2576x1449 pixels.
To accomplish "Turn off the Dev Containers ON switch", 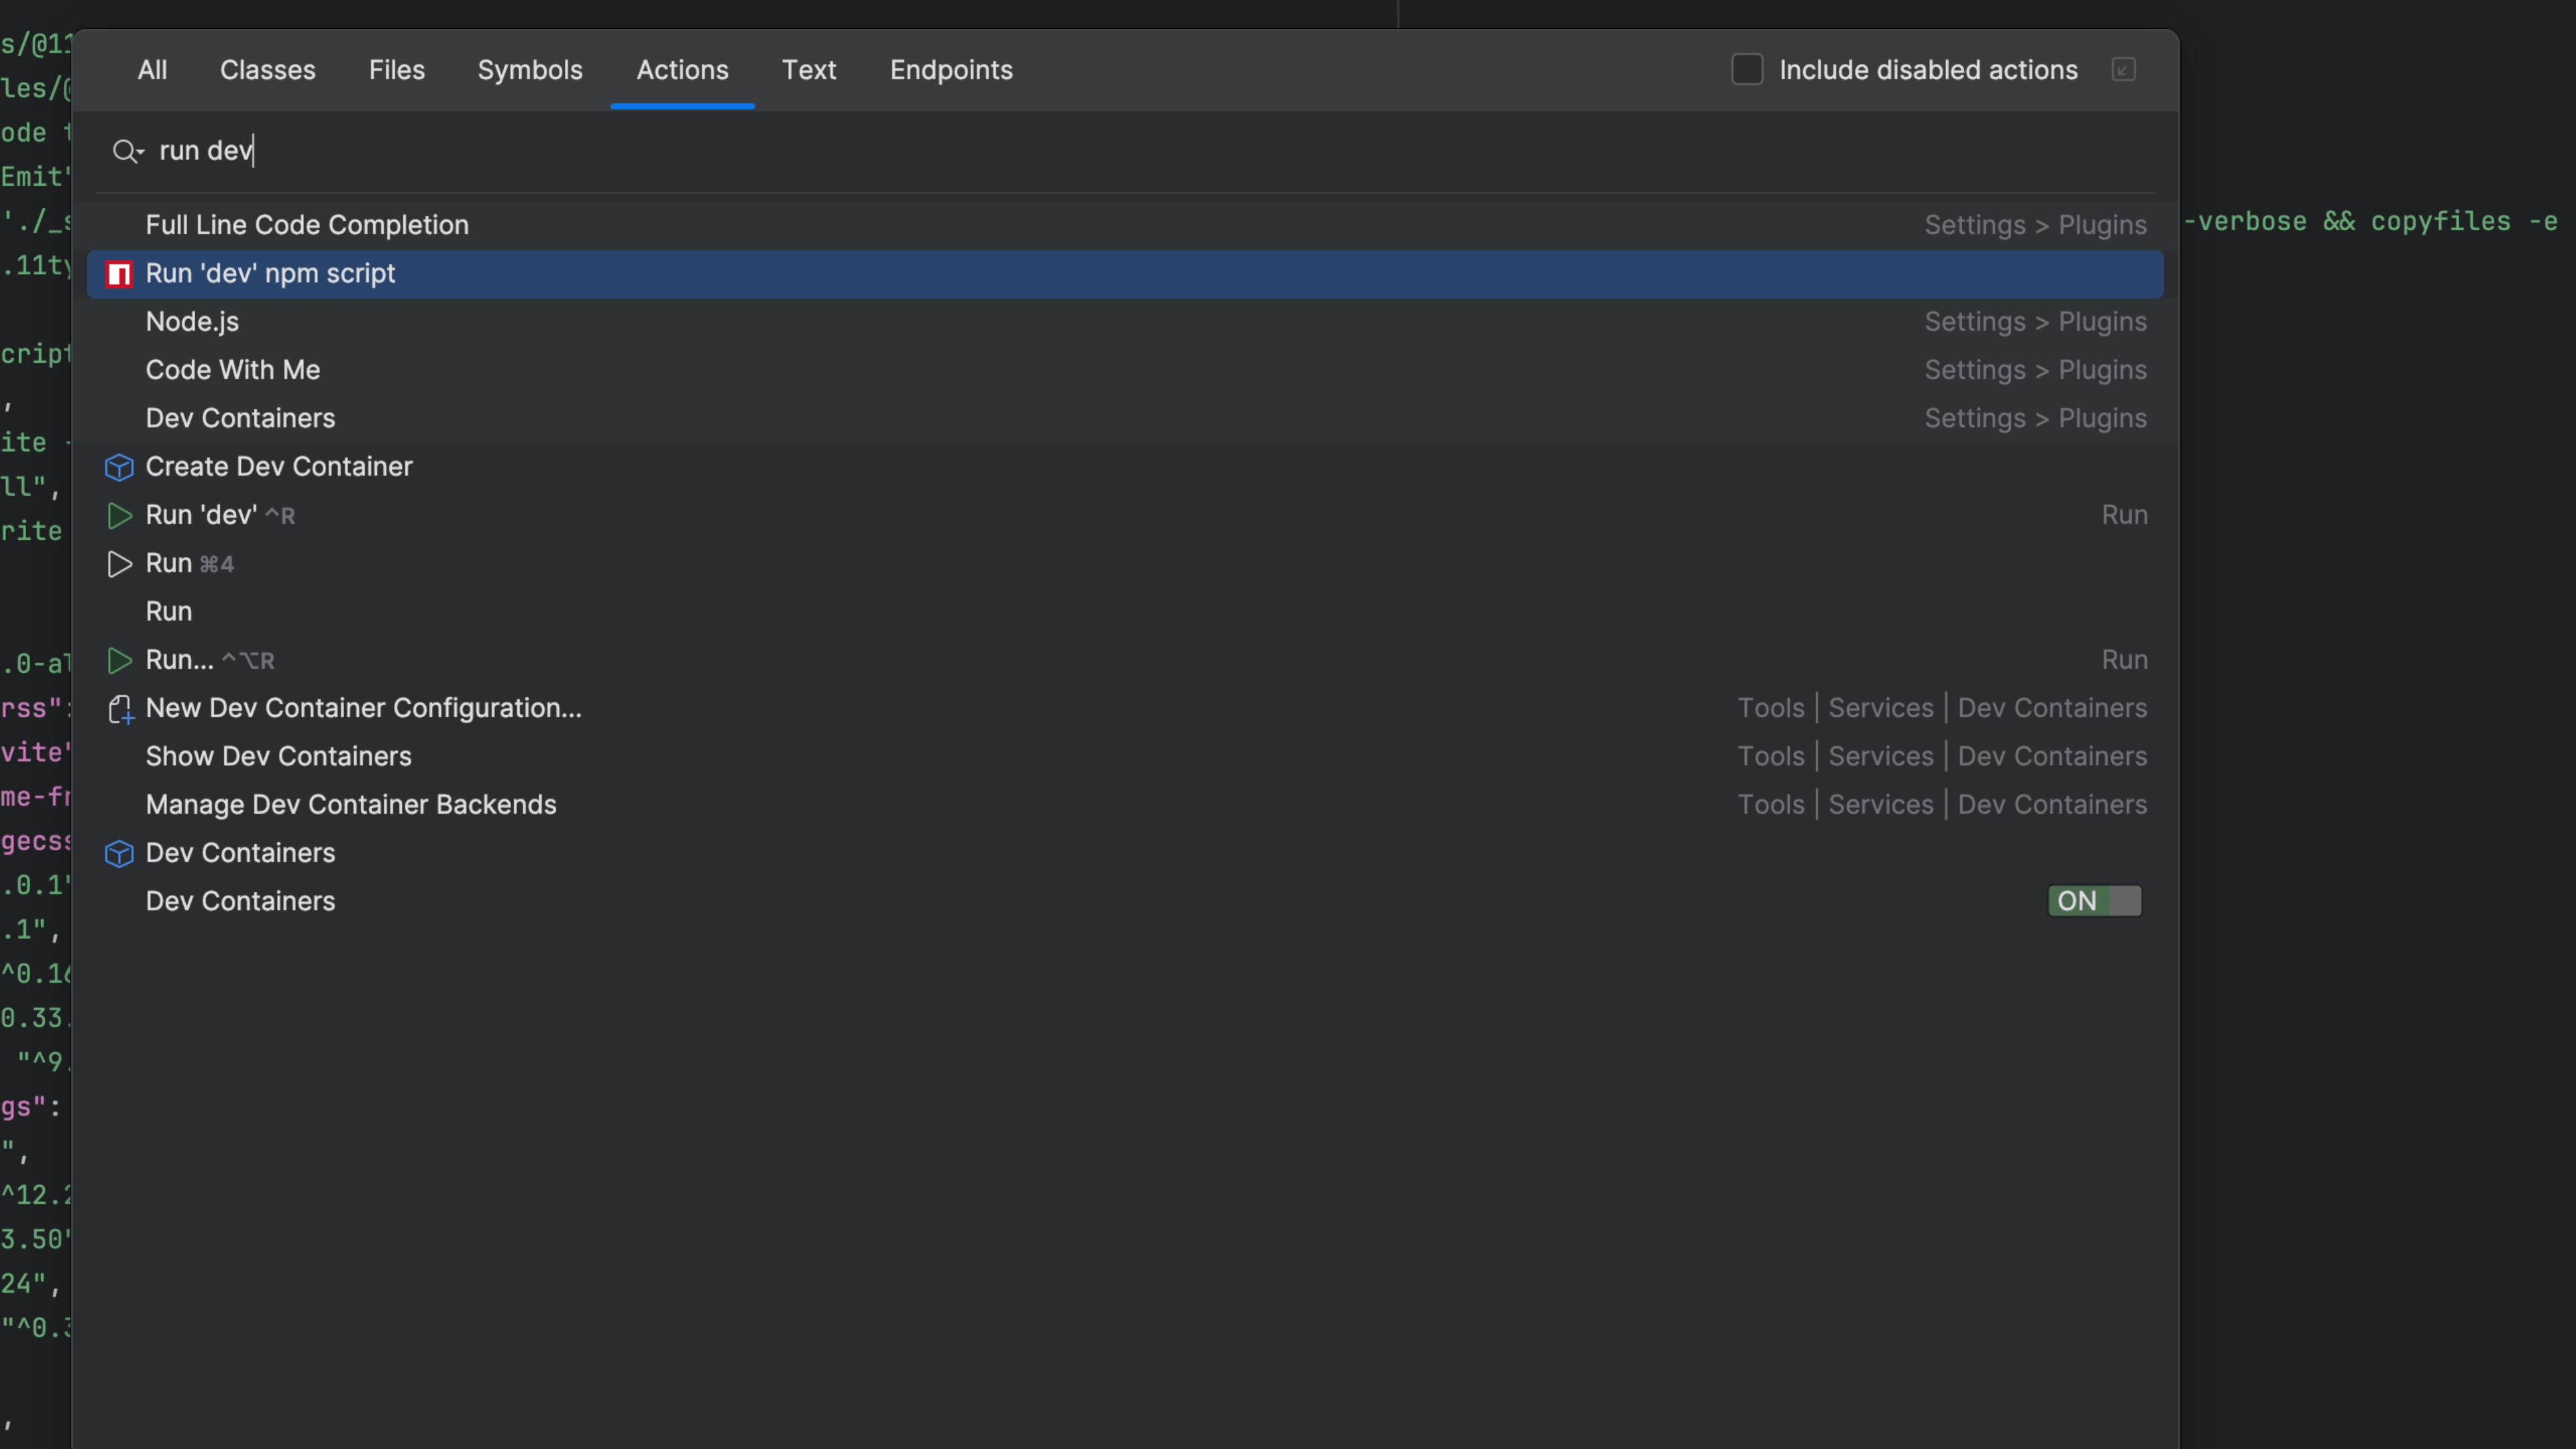I will coord(2094,901).
